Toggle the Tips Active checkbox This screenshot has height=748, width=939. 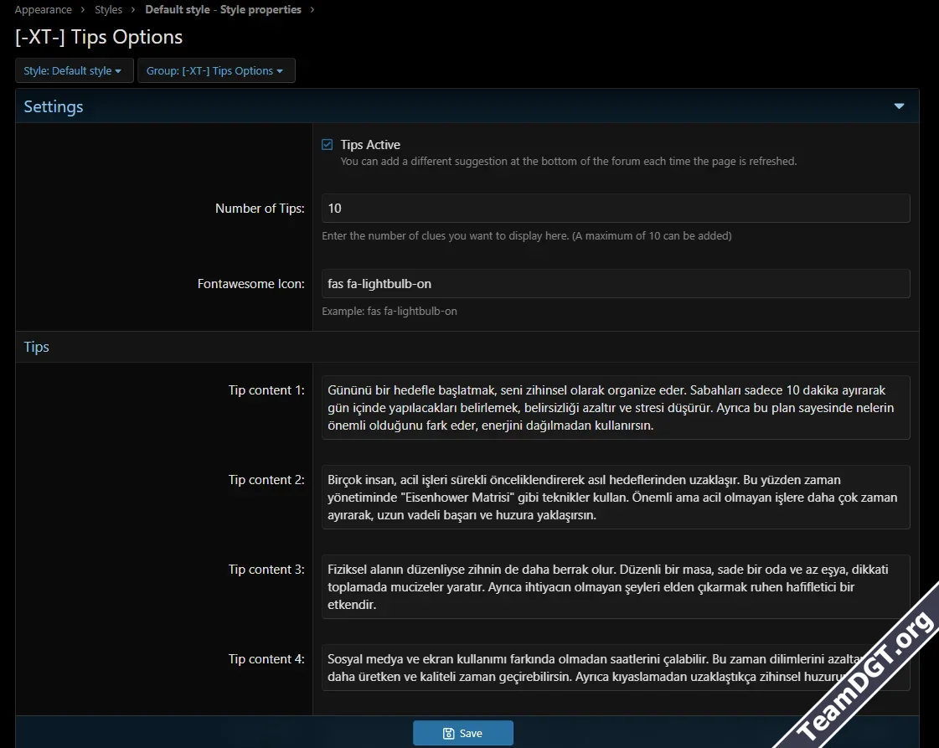click(328, 145)
